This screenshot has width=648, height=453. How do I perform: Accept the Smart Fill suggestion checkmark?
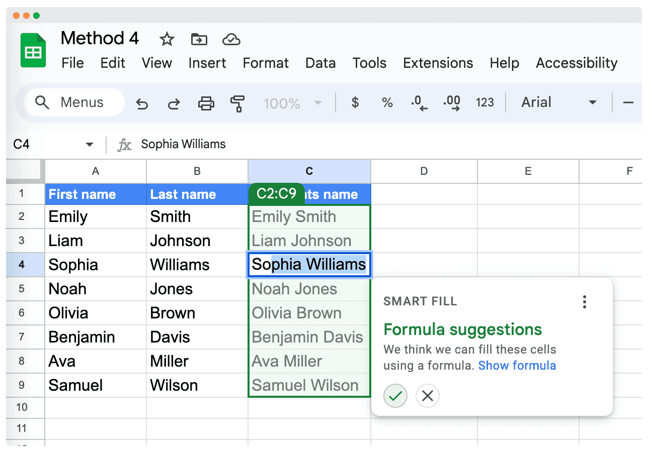395,396
